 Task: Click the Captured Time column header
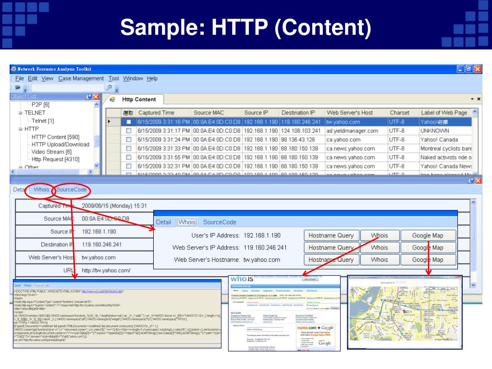tap(163, 112)
